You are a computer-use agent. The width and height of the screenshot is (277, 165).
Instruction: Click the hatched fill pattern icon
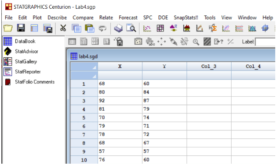click(x=207, y=42)
